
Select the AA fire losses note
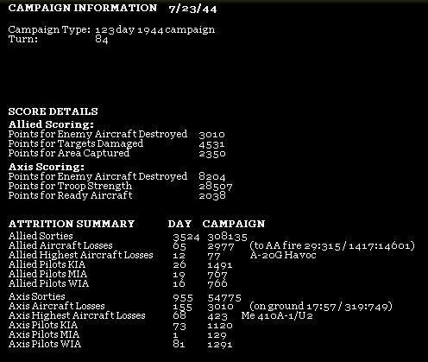332,245
